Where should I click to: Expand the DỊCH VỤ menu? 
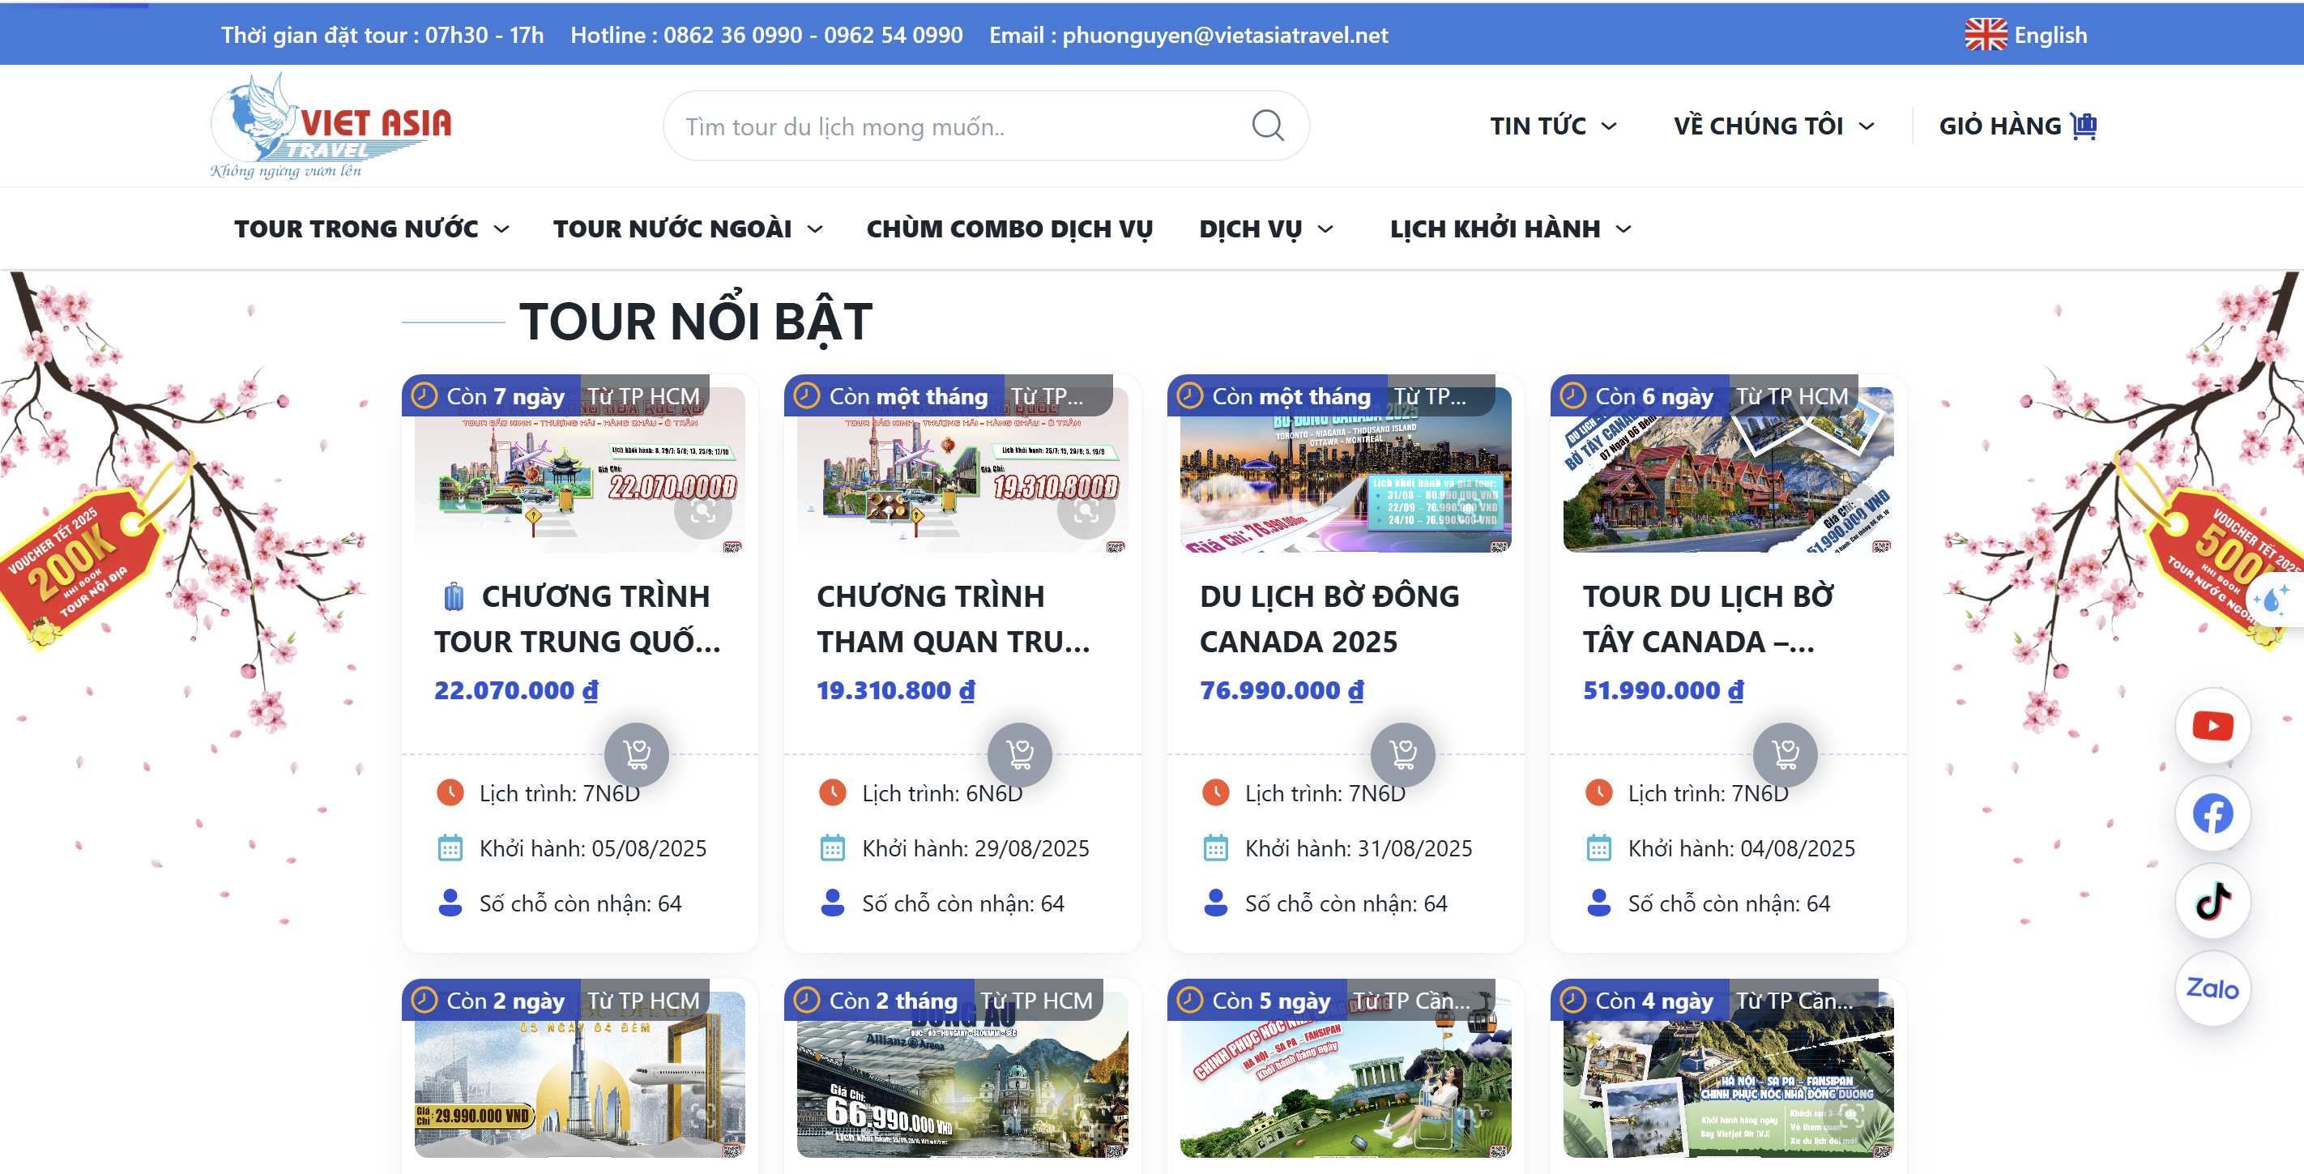[1266, 229]
